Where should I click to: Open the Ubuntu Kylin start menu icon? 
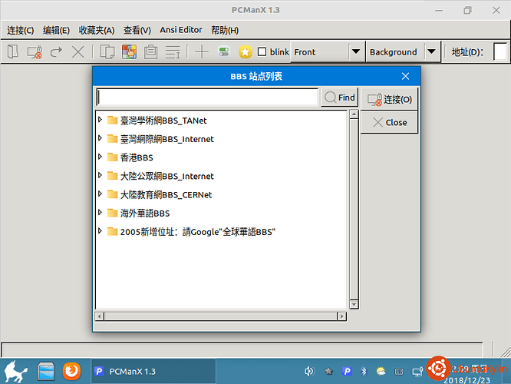pos(15,371)
